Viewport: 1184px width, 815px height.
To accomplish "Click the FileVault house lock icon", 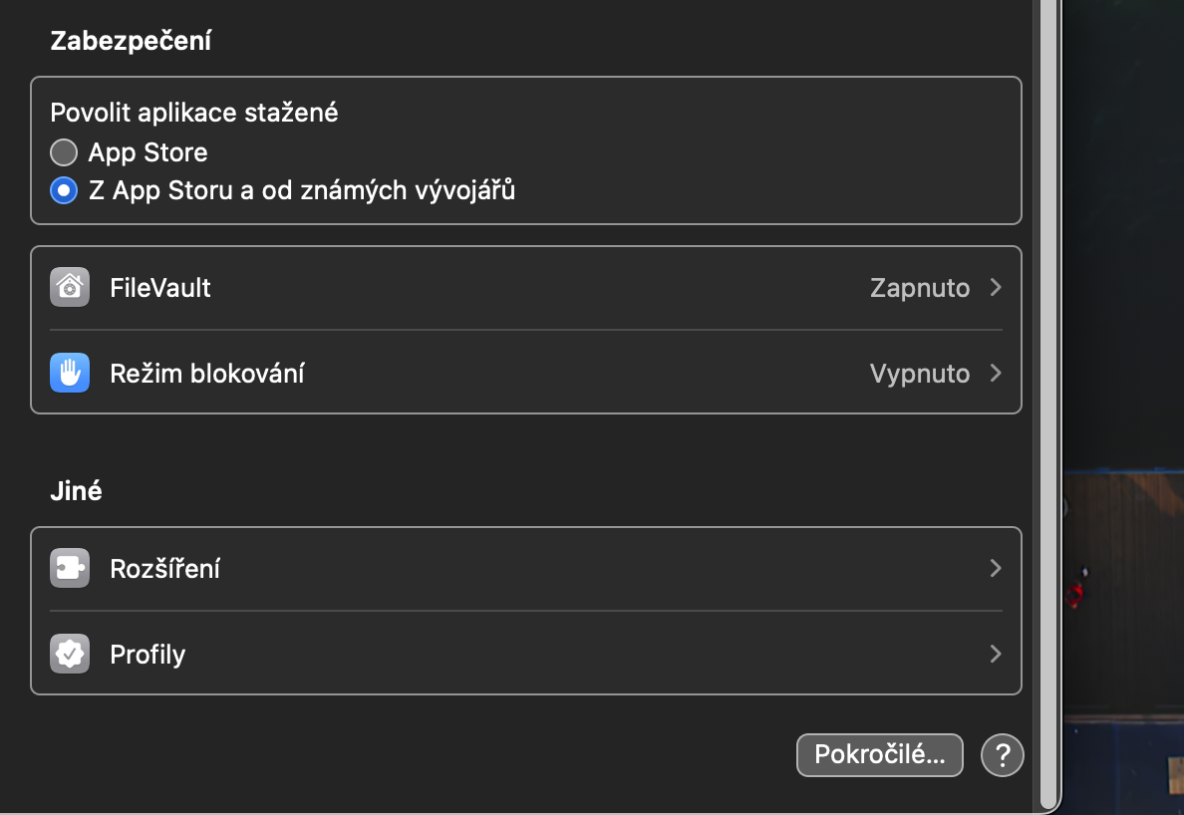I will coord(70,288).
